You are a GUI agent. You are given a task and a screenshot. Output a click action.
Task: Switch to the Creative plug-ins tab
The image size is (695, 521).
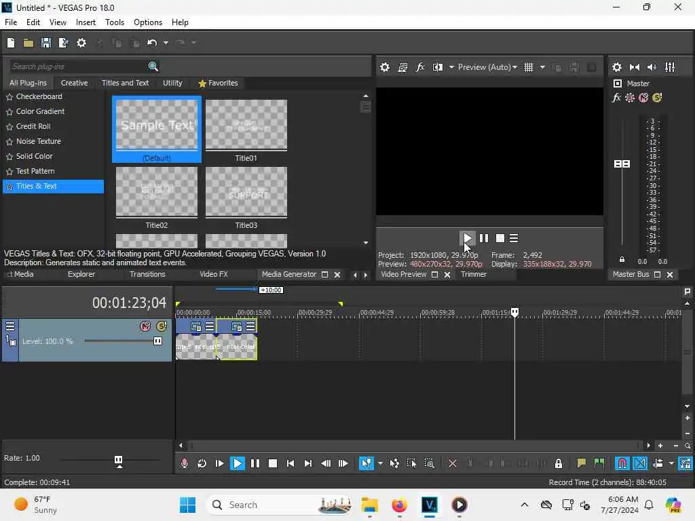pyautogui.click(x=74, y=83)
